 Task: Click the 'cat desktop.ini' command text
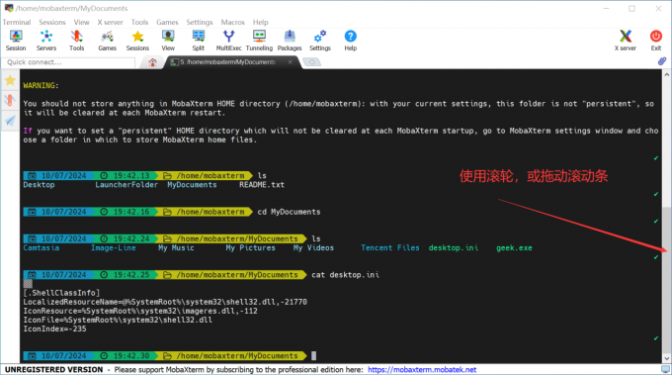click(346, 275)
